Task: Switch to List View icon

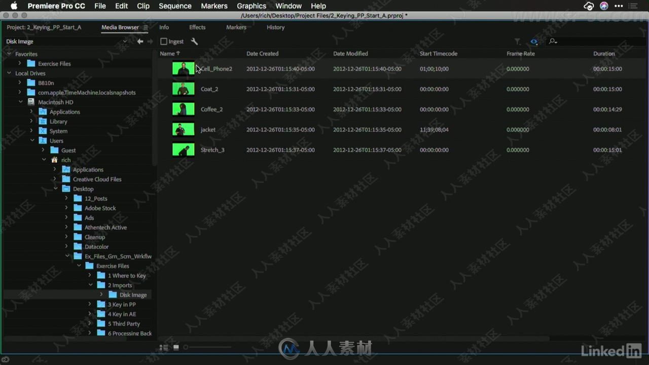Action: click(164, 347)
